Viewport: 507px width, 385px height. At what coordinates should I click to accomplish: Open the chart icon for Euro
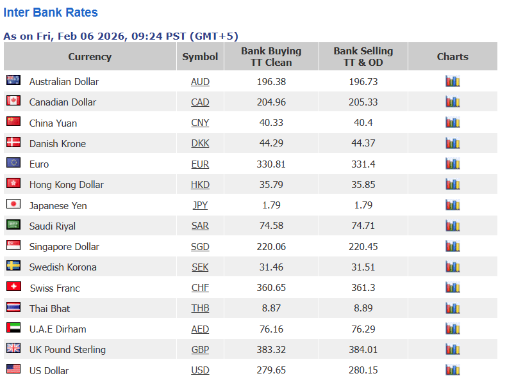click(x=453, y=164)
